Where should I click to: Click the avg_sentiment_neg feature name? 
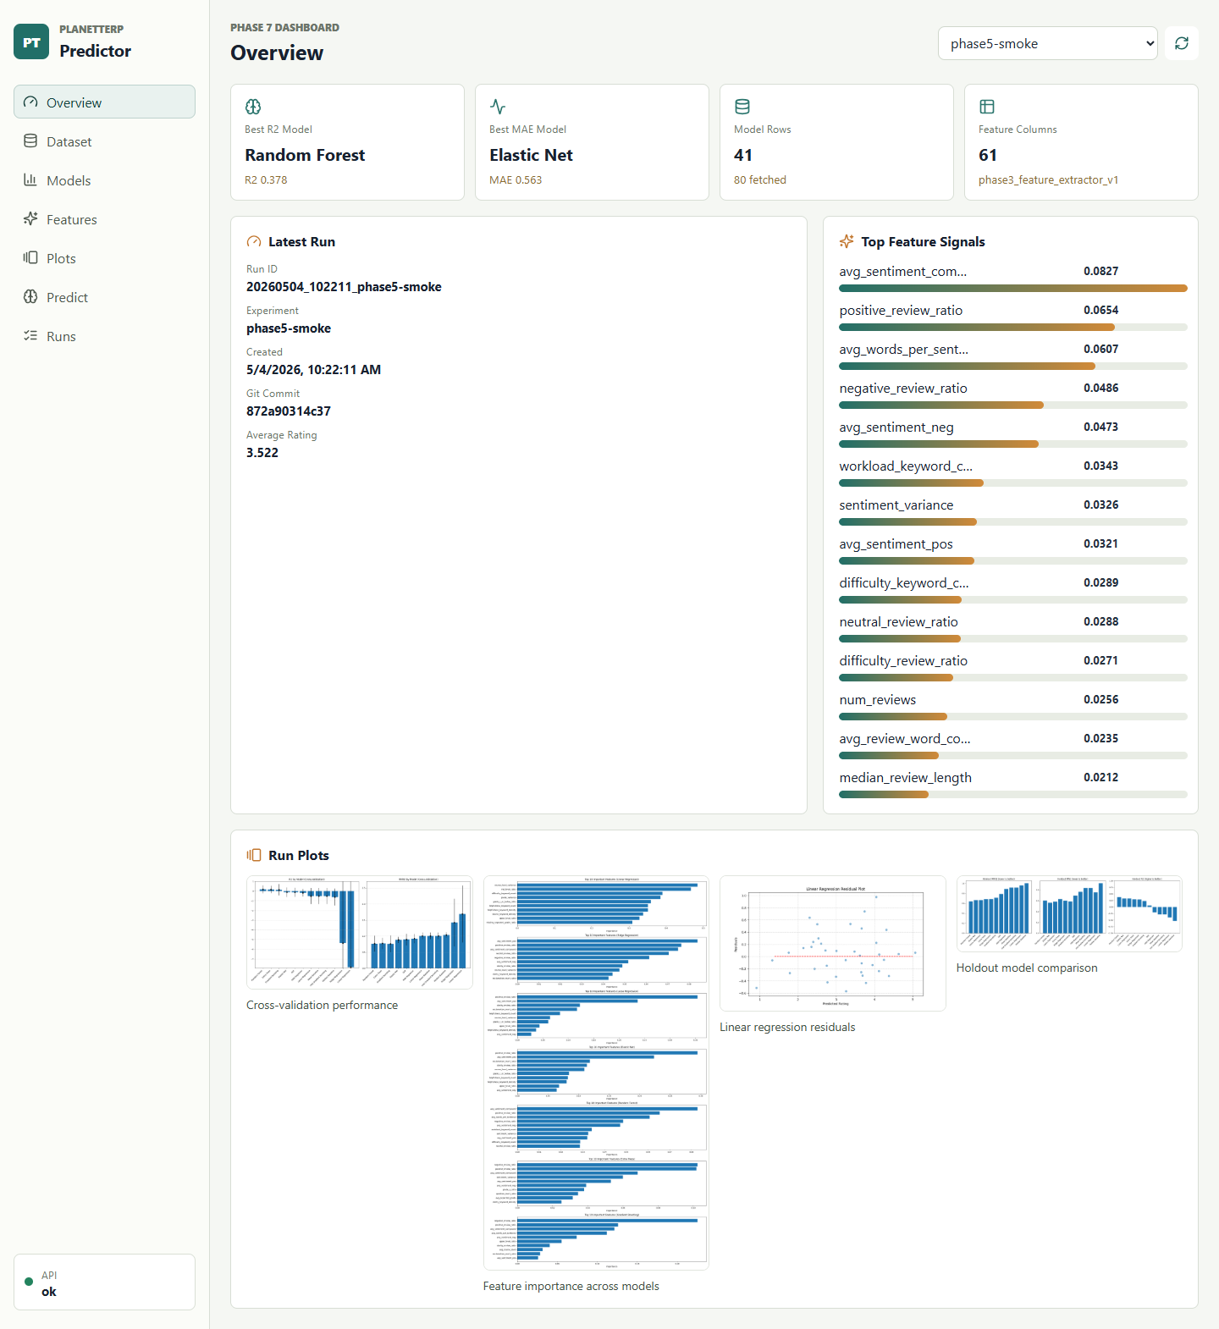896,427
